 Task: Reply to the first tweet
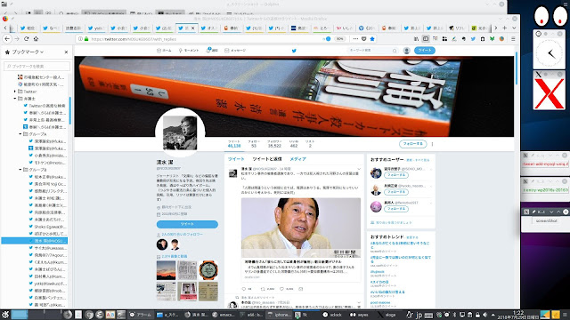(244, 289)
